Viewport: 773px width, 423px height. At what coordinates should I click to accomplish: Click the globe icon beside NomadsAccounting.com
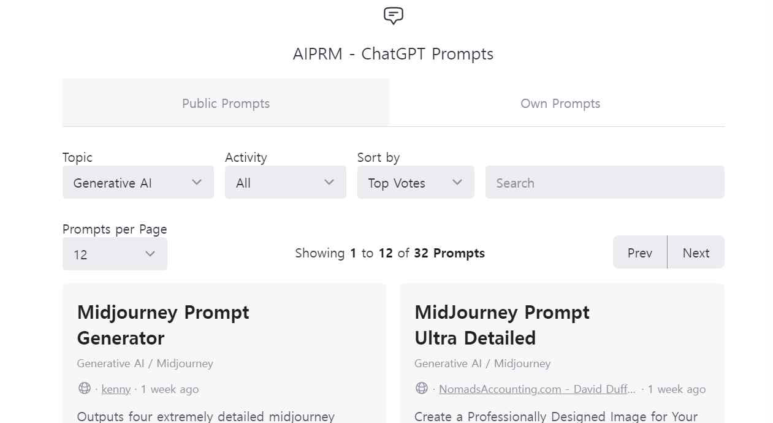tap(422, 388)
